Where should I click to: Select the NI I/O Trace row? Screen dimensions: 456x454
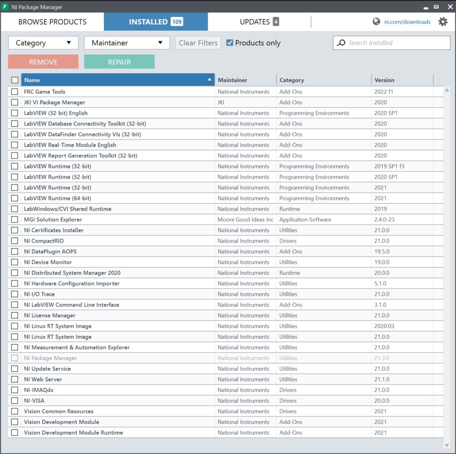pos(226,294)
